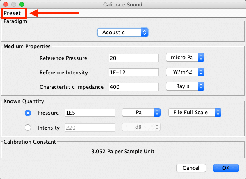The height and width of the screenshot is (179, 246).
Task: Click the calibration constant value text
Action: 123,152
